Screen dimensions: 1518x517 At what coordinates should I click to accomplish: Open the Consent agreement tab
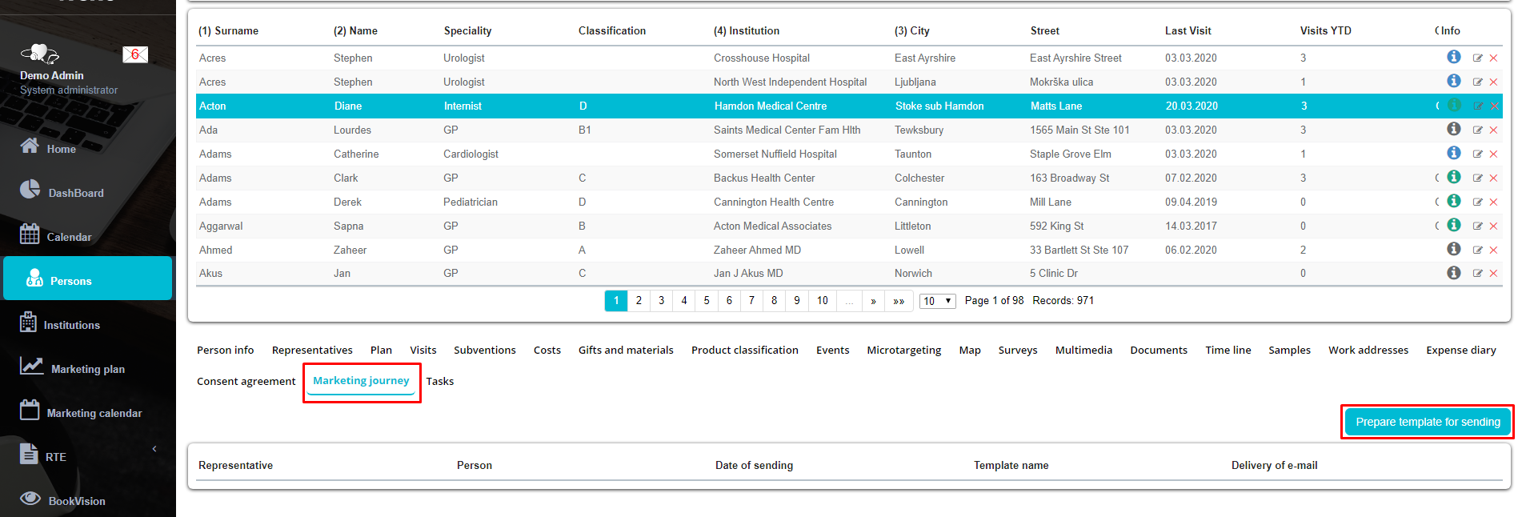(x=246, y=382)
